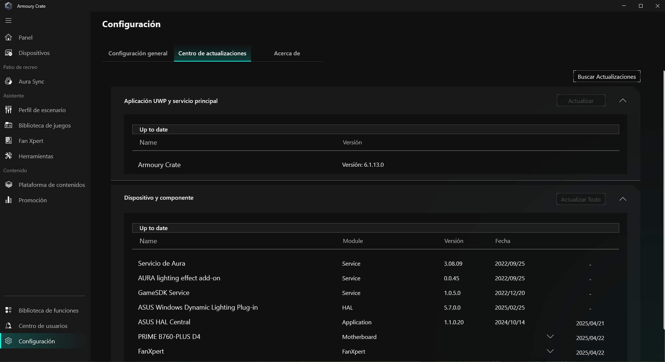This screenshot has height=362, width=665.
Task: Switch to the Configuración general tab
Action: [x=137, y=53]
